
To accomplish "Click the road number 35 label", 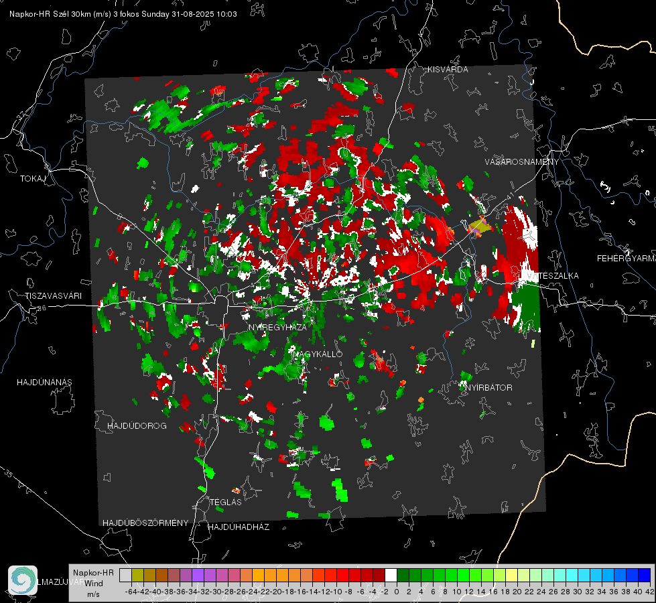I will pyautogui.click(x=9, y=474).
